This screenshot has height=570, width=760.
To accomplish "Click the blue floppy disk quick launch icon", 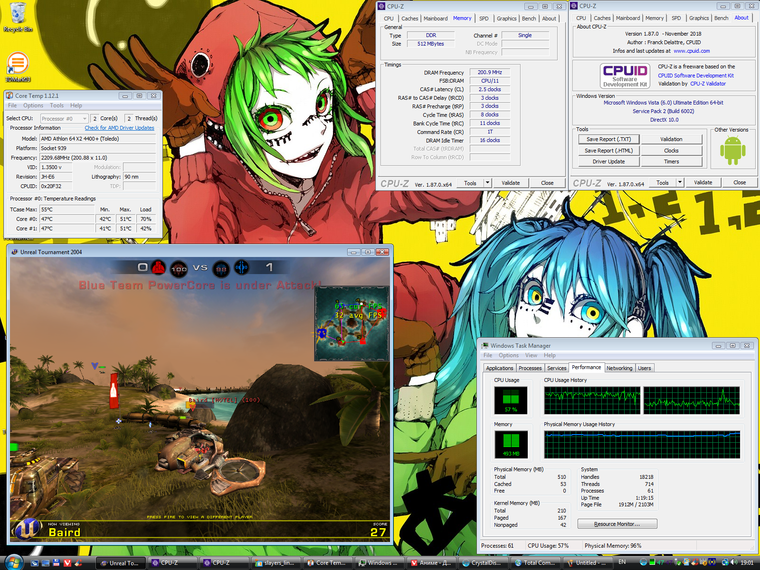I will coord(57,563).
